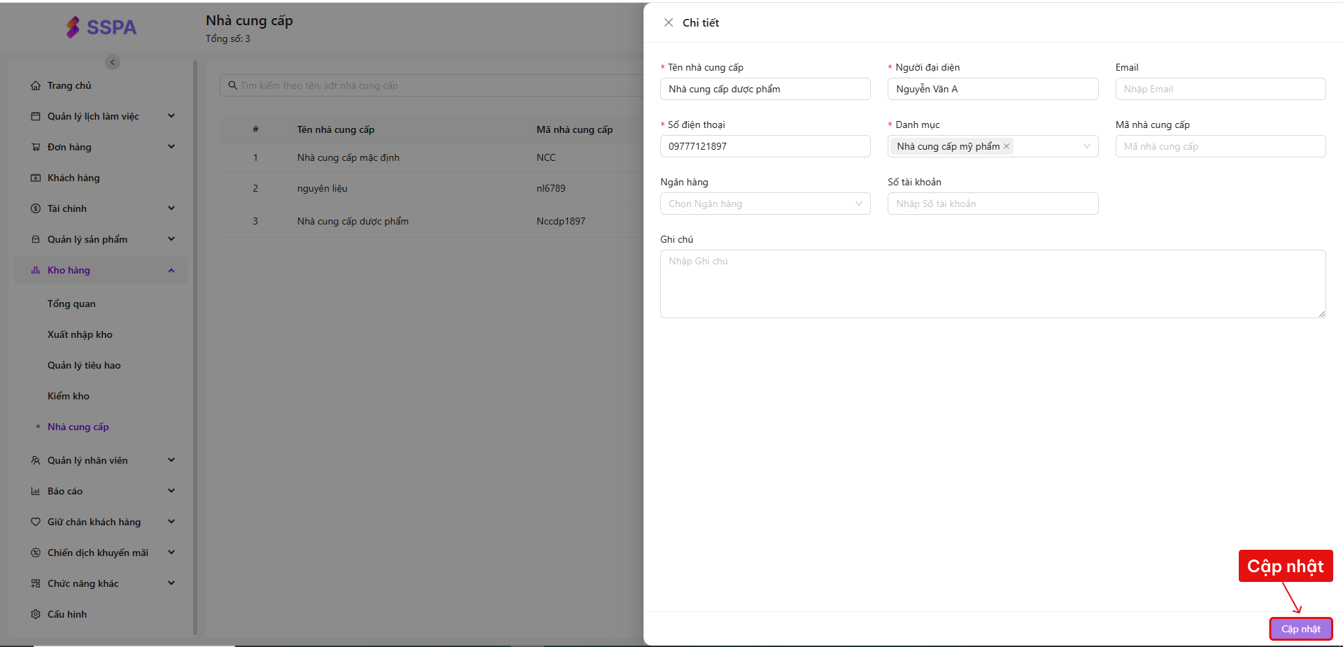Go to Trang chủ
Image resolution: width=1343 pixels, height=647 pixels.
pos(69,85)
